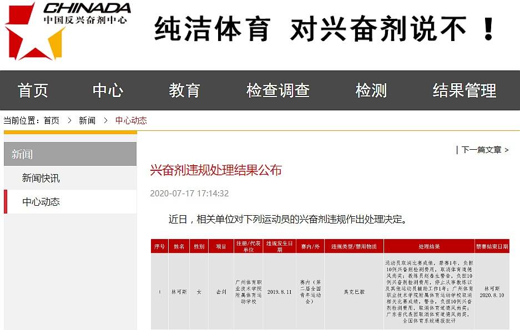The image size is (520, 330).
Task: Click the sport cell 击剑
Action: click(x=221, y=292)
